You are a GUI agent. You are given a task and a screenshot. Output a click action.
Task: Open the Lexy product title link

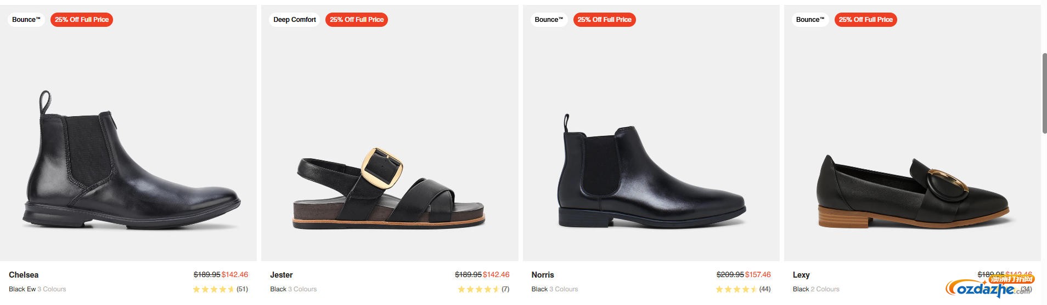(x=801, y=275)
